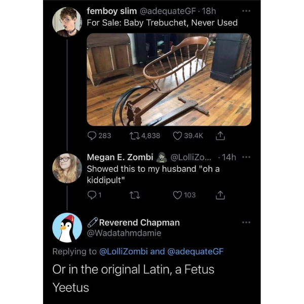Open Megan E. Zombi's avatar
304x304 pixels.
point(67,168)
